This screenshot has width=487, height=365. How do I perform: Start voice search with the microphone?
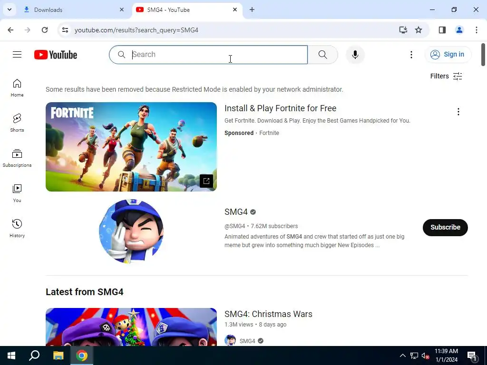pyautogui.click(x=355, y=55)
